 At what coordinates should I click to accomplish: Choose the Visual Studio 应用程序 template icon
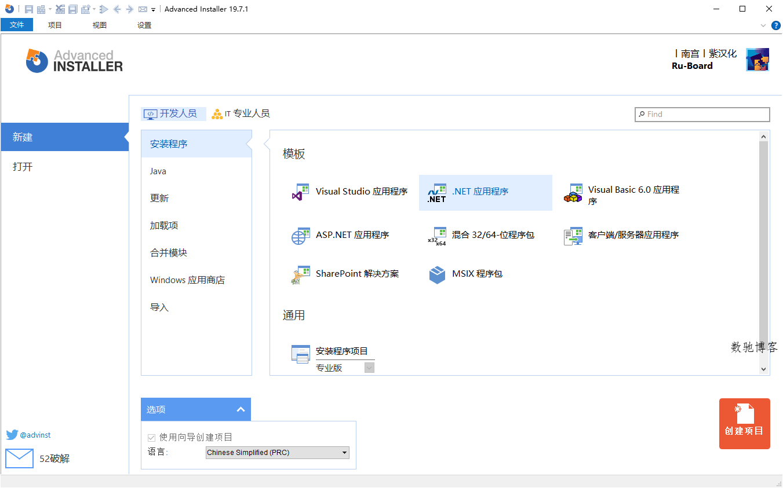click(x=301, y=192)
